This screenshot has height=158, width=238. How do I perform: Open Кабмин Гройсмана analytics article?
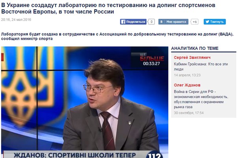(201, 67)
